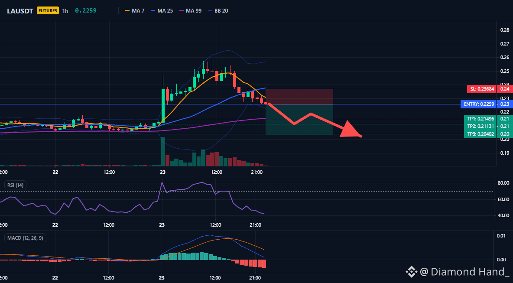The height and width of the screenshot is (283, 513).
Task: Click the 40.00 RSI axis value
Action: [503, 215]
